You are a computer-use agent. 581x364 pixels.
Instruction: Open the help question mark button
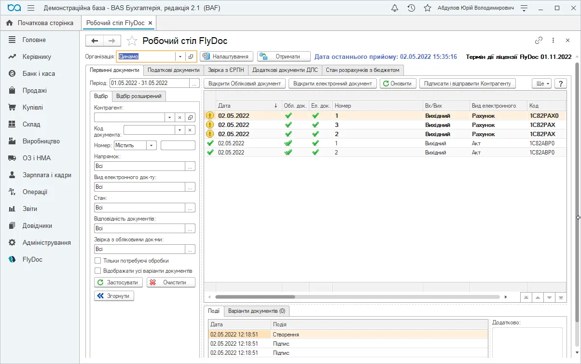click(x=560, y=84)
